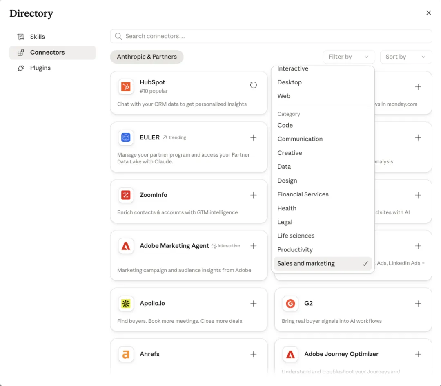Click the HubSpot logo icon

(x=126, y=87)
